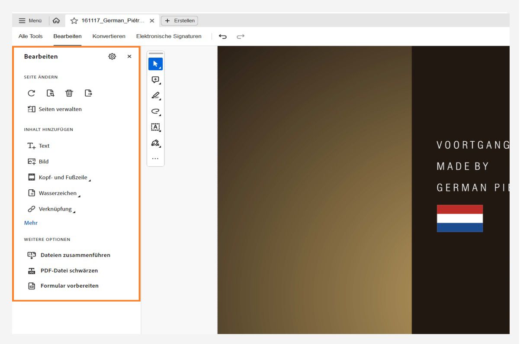
Task: Open more tools ellipsis in floating toolbar
Action: [155, 159]
